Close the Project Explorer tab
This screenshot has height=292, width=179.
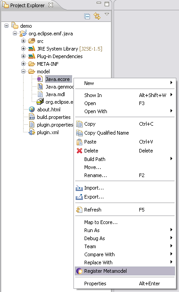pos(51,5)
